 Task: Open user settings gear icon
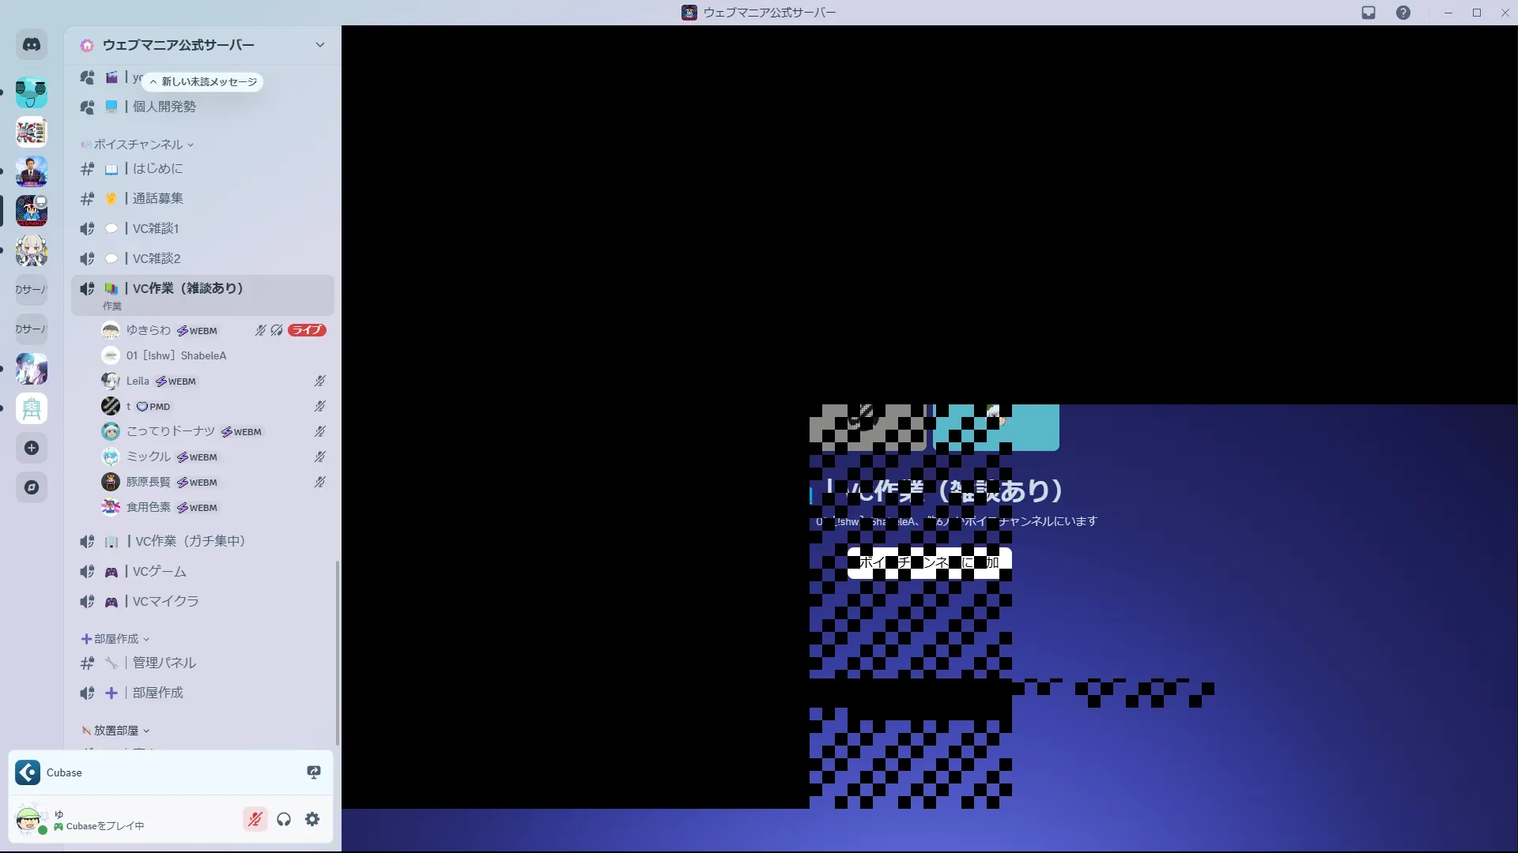[x=312, y=819]
